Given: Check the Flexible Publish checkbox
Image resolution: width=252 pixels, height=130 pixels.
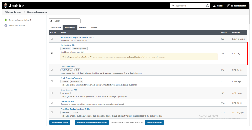Looking at the screenshot, I should [52, 103].
